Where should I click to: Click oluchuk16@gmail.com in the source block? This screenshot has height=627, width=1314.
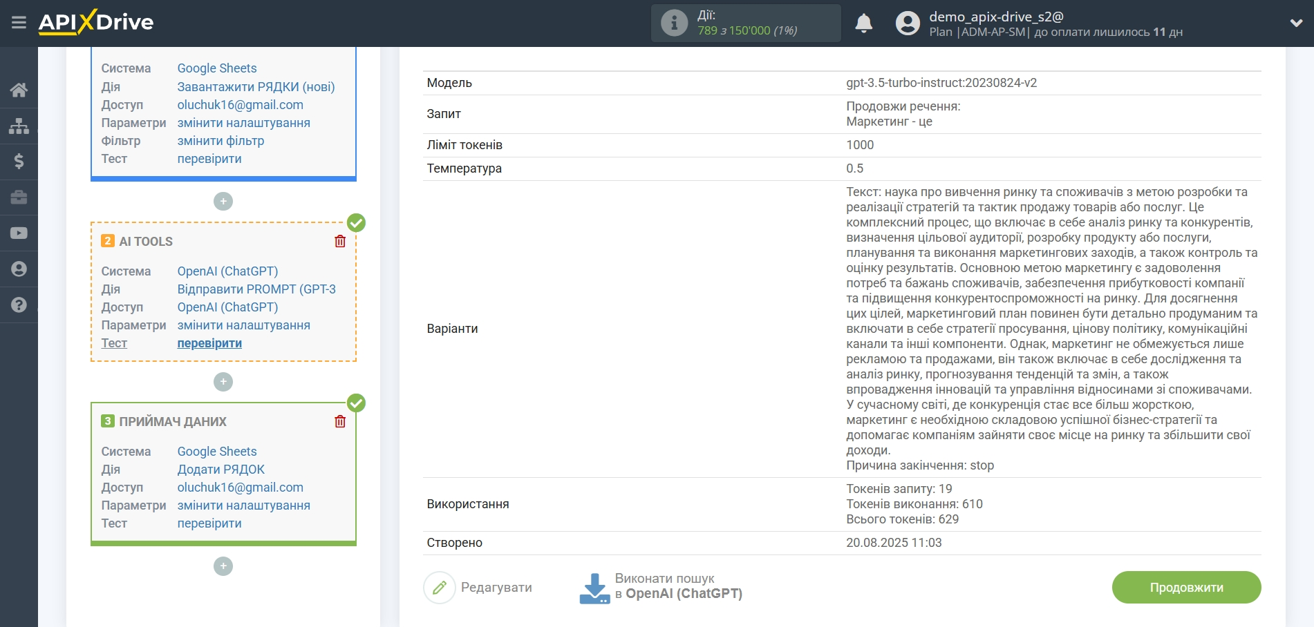(x=241, y=105)
